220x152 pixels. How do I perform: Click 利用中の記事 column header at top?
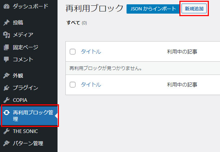182,52
